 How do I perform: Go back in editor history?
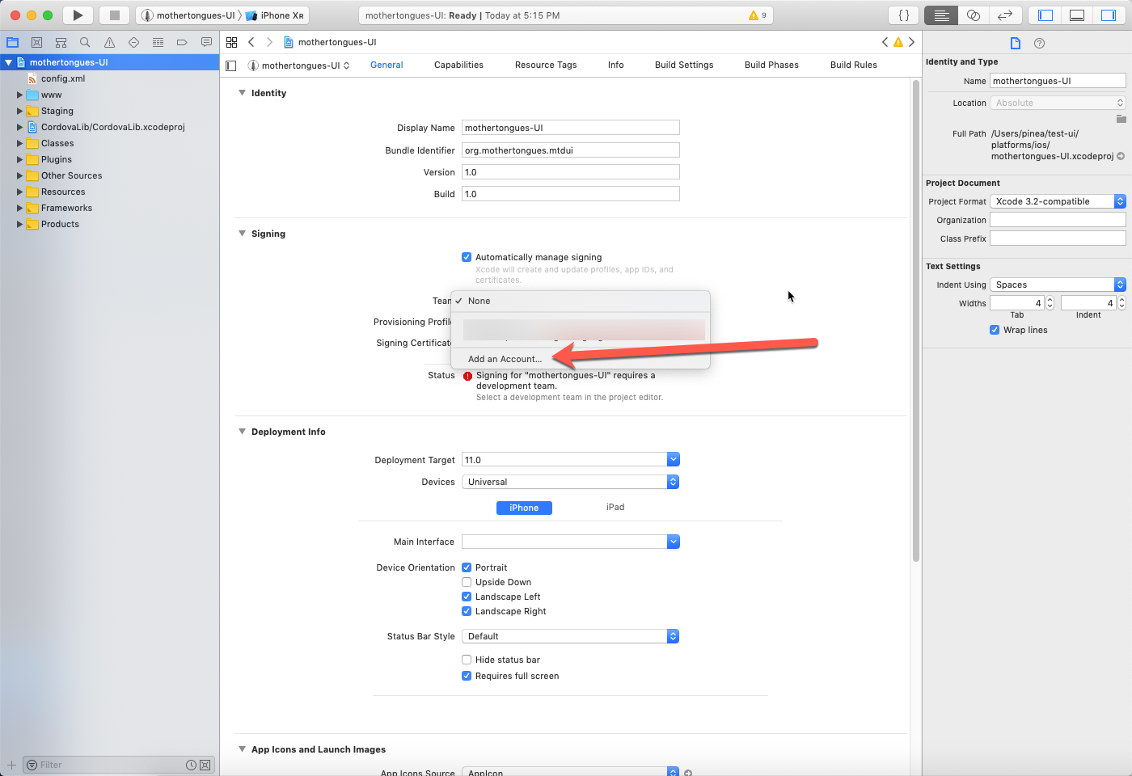click(251, 42)
